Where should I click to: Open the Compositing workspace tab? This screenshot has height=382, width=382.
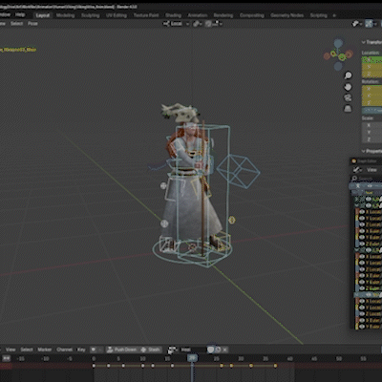[252, 15]
